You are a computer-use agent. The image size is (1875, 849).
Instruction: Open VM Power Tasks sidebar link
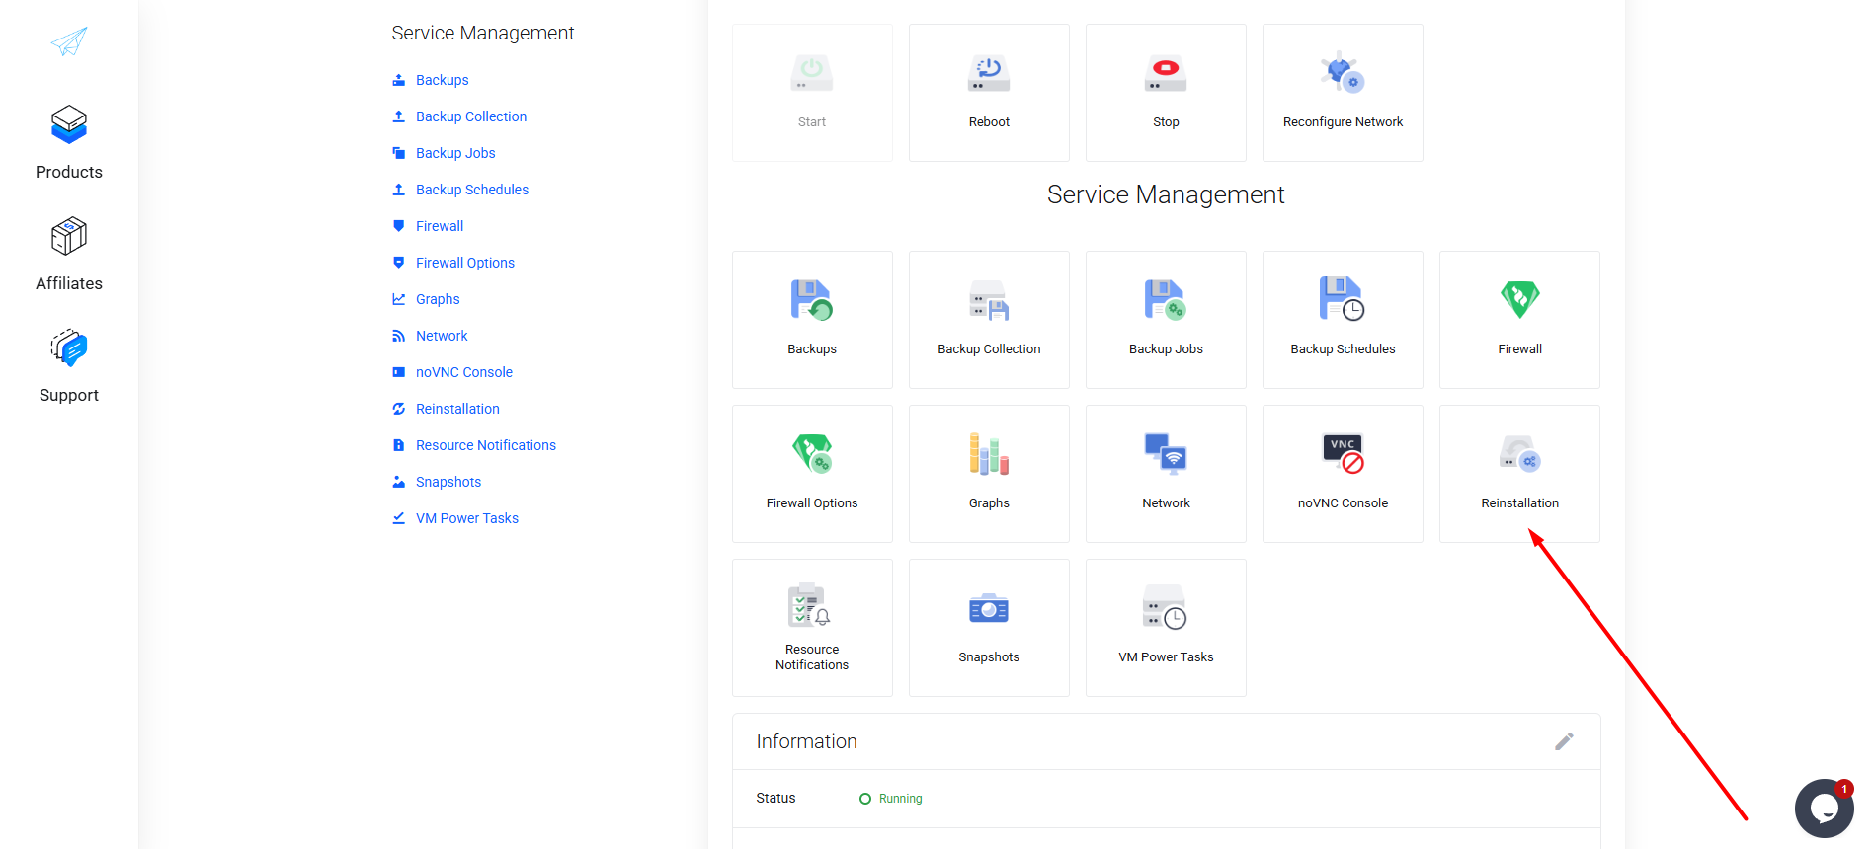[x=467, y=518]
